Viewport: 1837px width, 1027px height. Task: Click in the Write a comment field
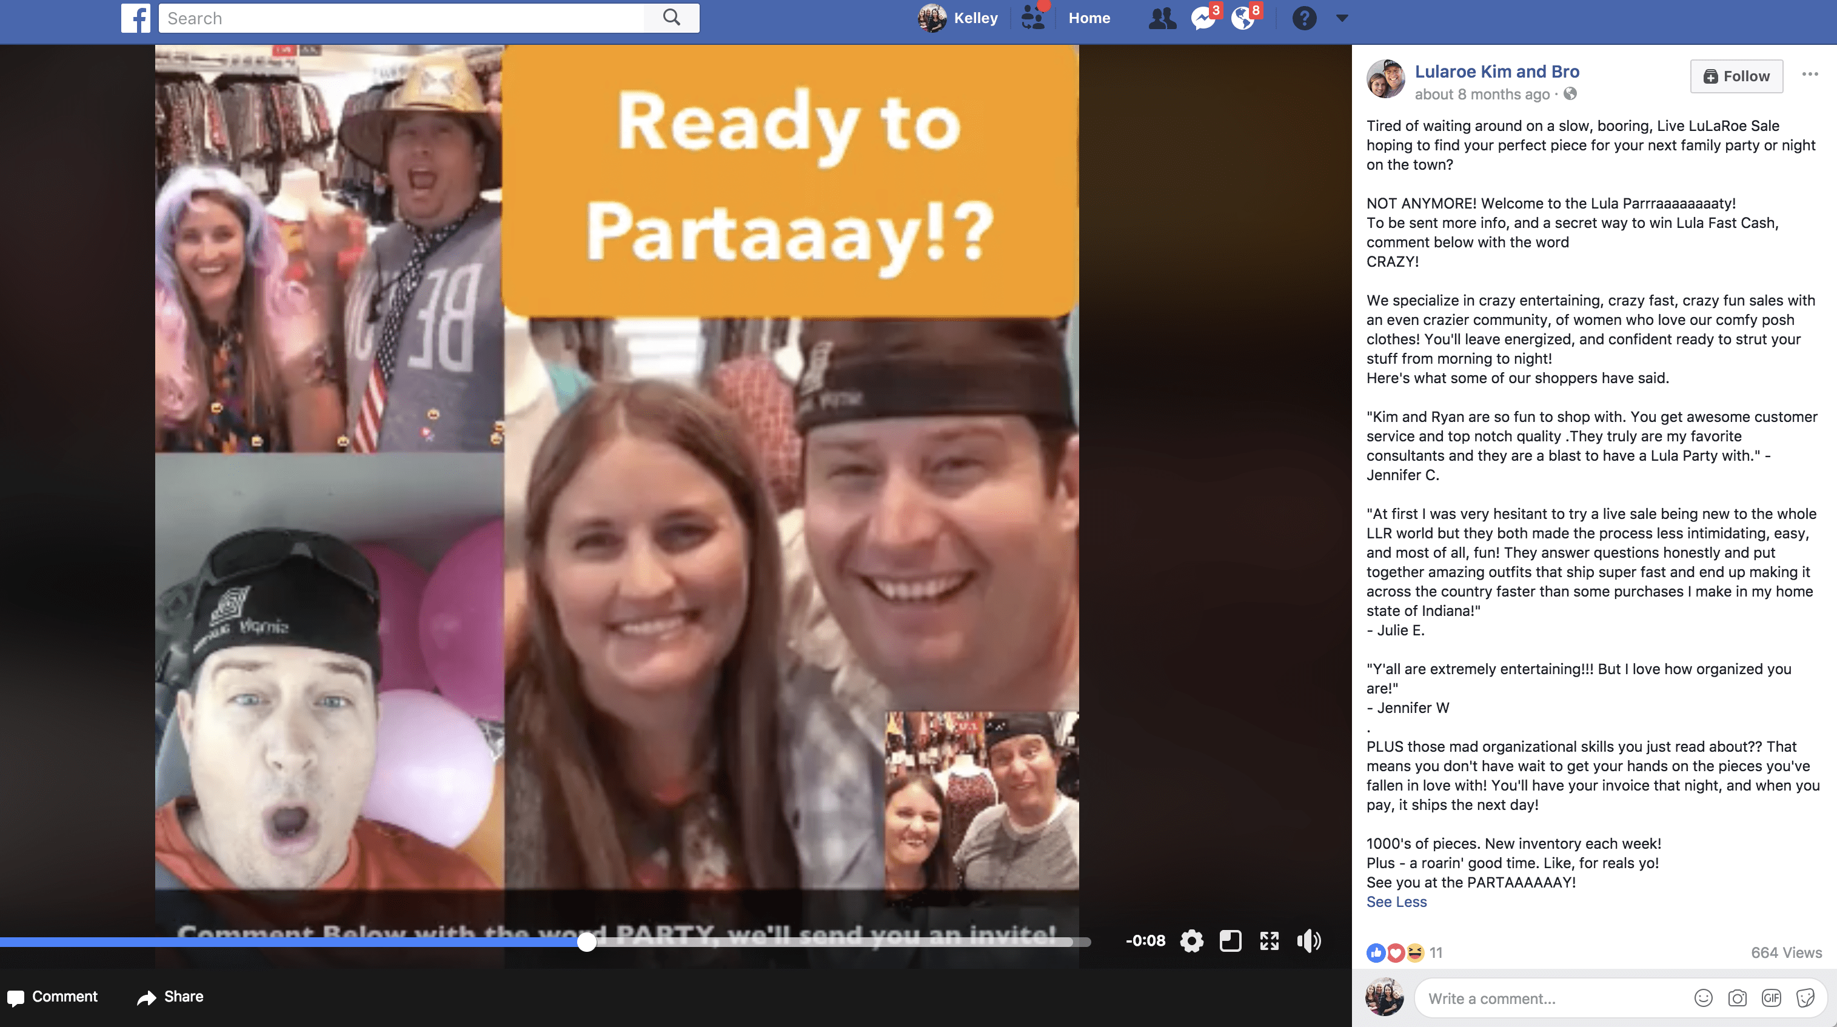1554,999
